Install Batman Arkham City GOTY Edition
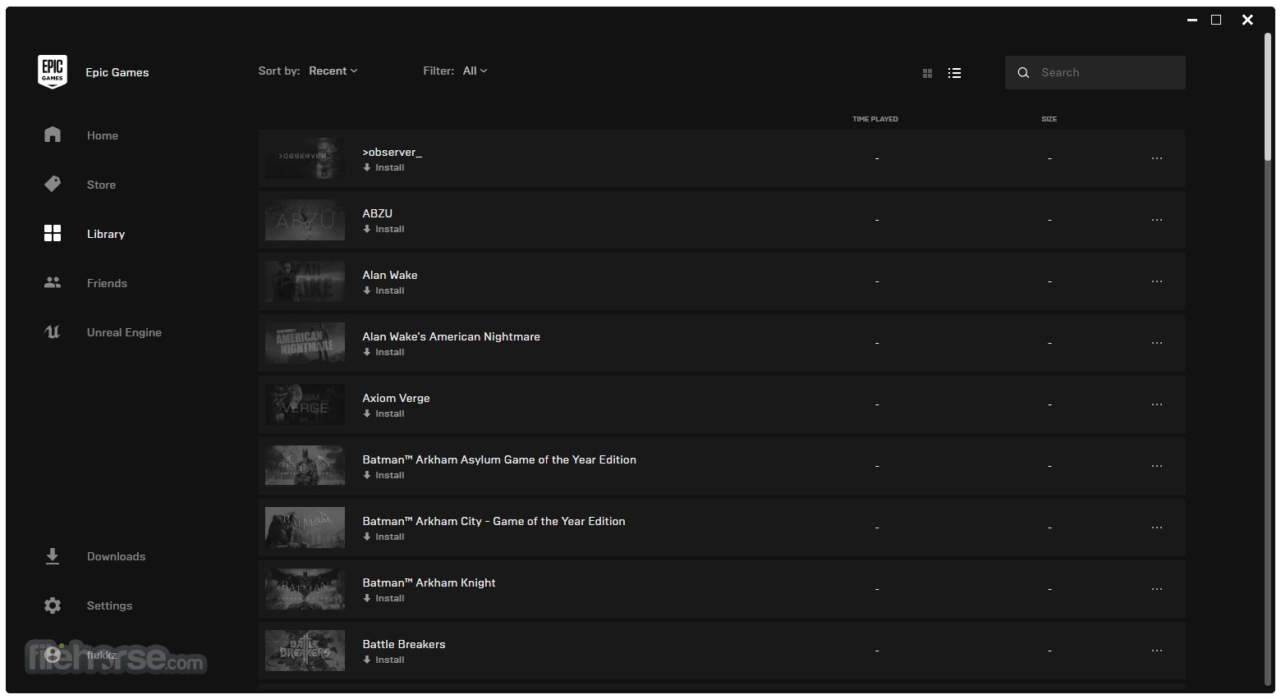Image resolution: width=1281 pixels, height=699 pixels. tap(383, 537)
